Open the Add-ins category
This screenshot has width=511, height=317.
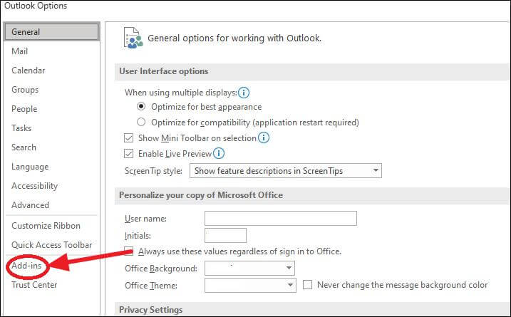coord(26,266)
